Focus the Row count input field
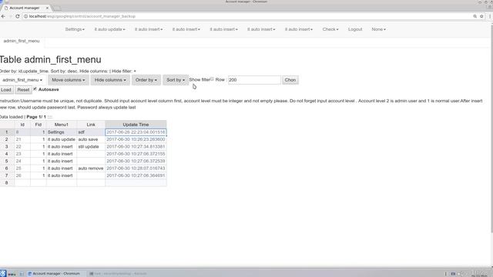The image size is (493, 277). click(x=254, y=80)
